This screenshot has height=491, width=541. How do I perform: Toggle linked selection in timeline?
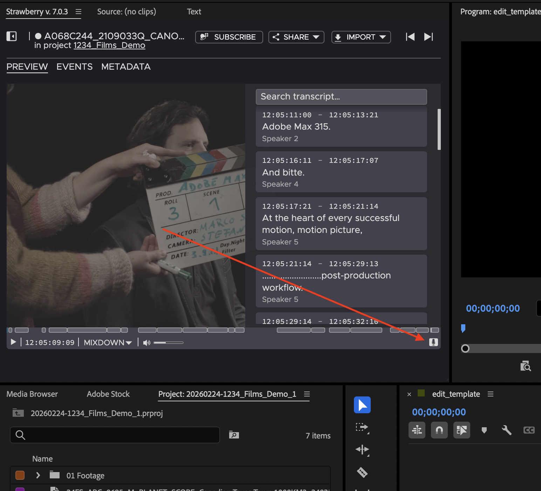[x=461, y=430]
